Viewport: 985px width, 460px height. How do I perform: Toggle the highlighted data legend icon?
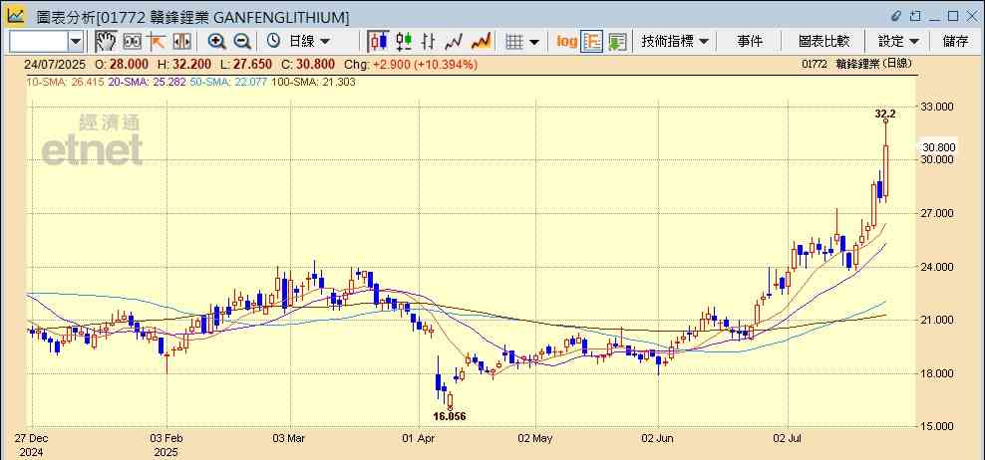pos(592,42)
